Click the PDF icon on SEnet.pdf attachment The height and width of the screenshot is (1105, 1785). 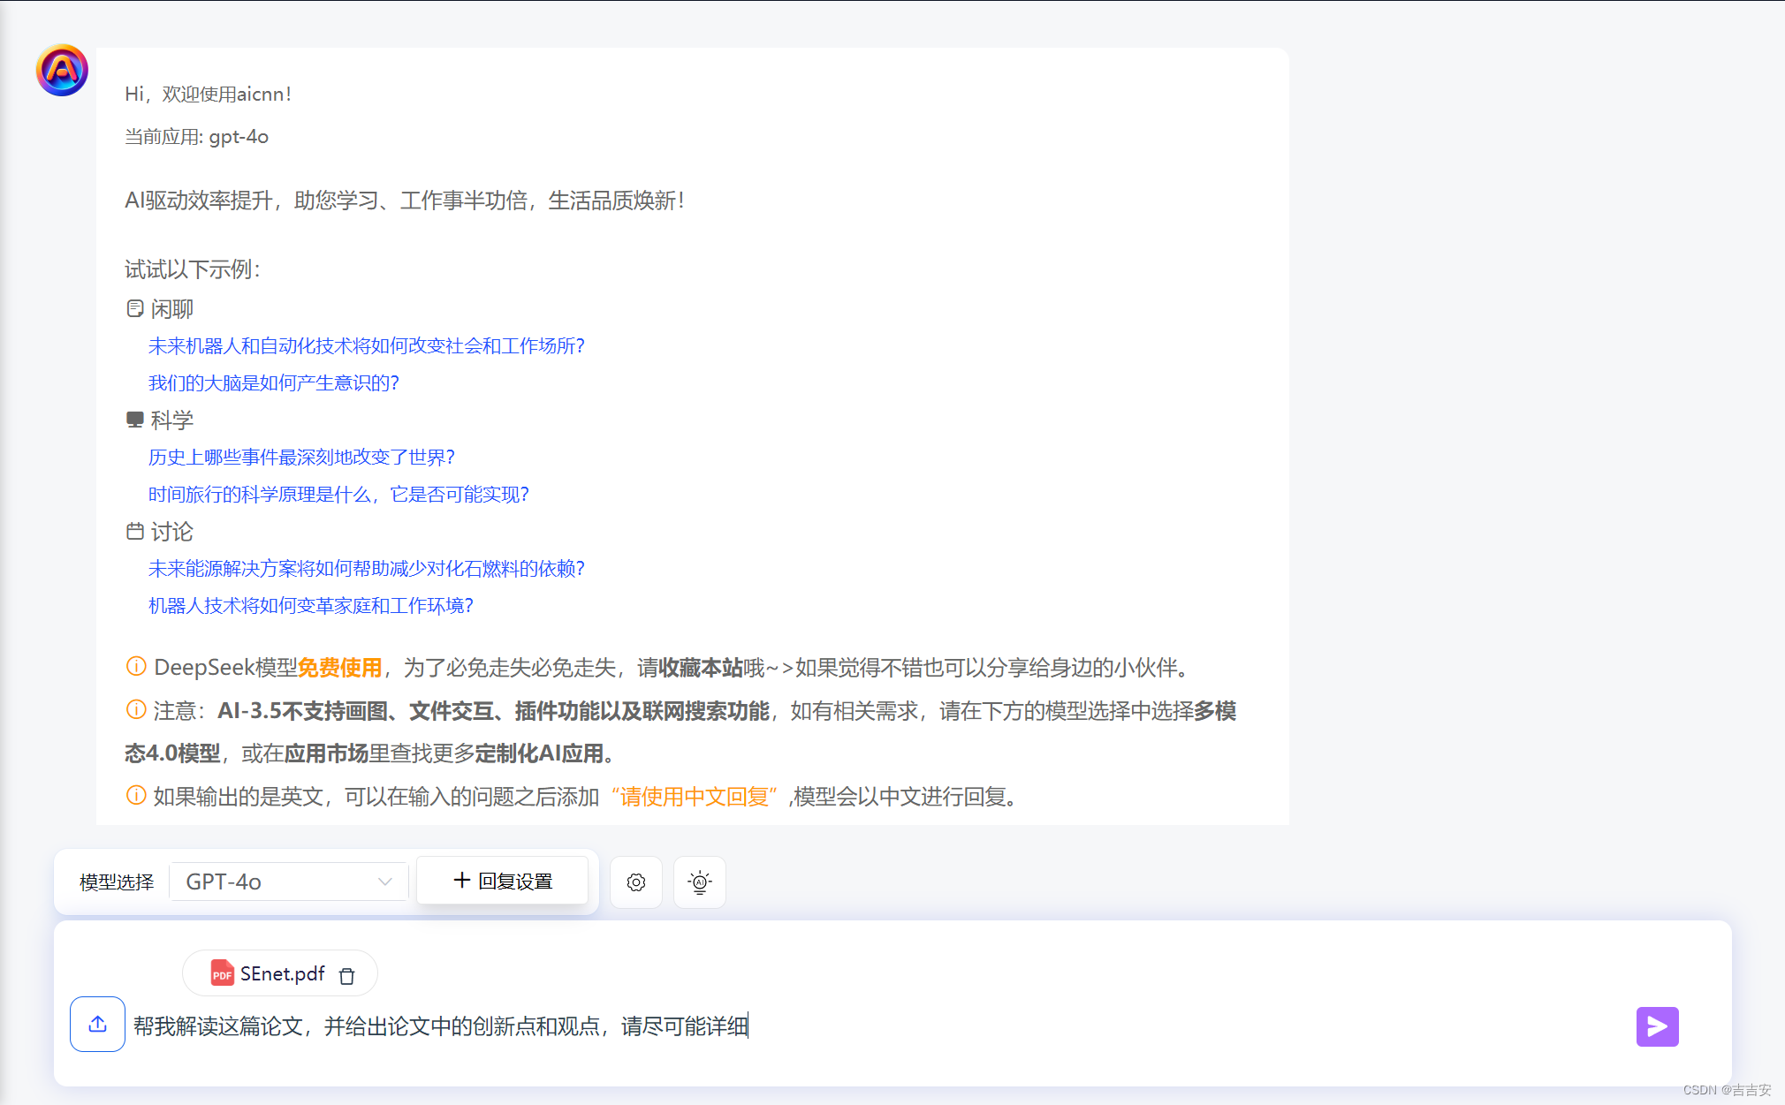click(x=221, y=973)
